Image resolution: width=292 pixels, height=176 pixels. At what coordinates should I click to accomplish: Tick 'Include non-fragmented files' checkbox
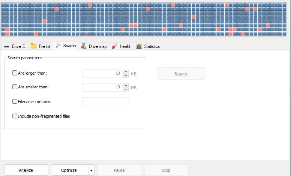pyautogui.click(x=14, y=116)
